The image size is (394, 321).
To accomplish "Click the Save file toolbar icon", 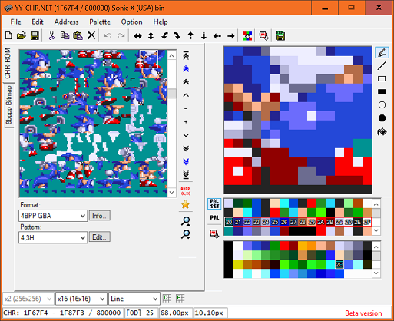I will point(35,36).
